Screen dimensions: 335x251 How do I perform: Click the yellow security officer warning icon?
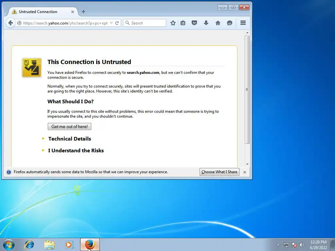32,68
